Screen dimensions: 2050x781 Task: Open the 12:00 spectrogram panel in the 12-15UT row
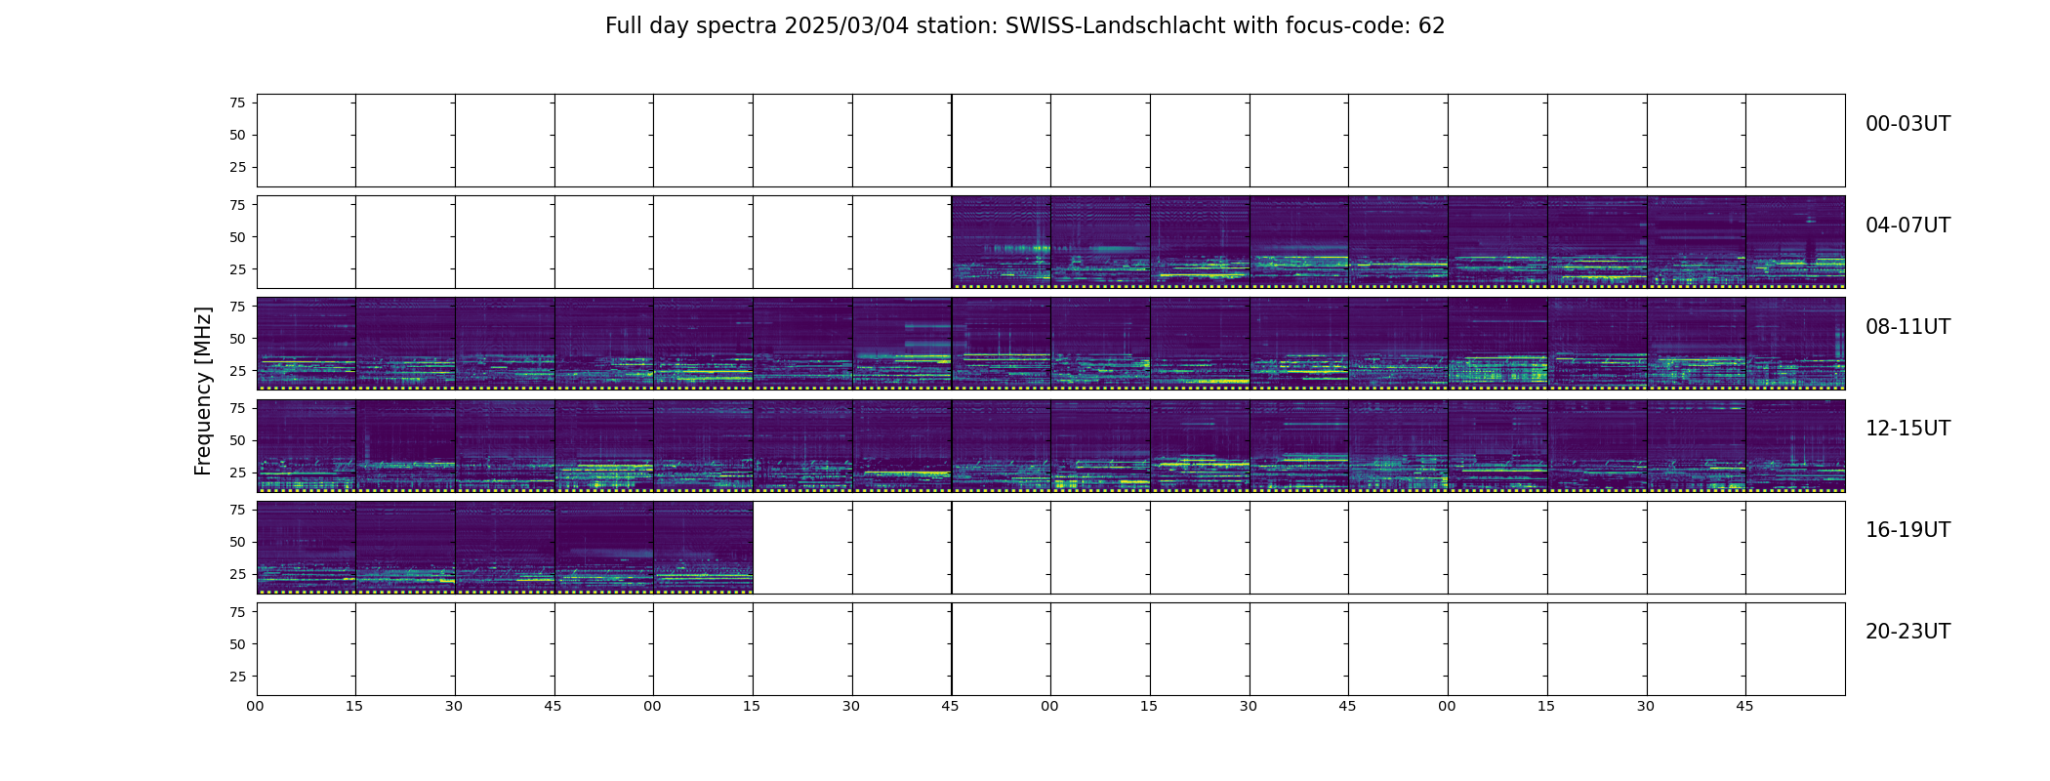click(x=306, y=445)
